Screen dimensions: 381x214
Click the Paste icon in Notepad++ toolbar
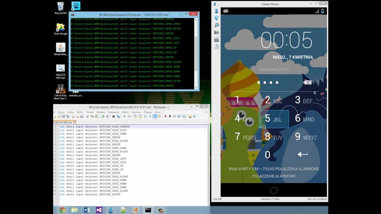pyautogui.click(x=96, y=116)
